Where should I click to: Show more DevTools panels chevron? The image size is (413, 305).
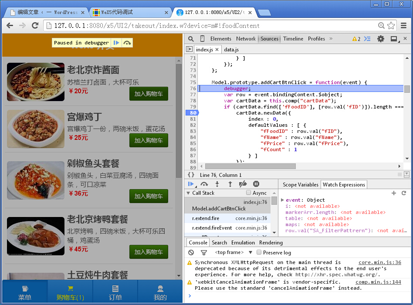pos(331,39)
